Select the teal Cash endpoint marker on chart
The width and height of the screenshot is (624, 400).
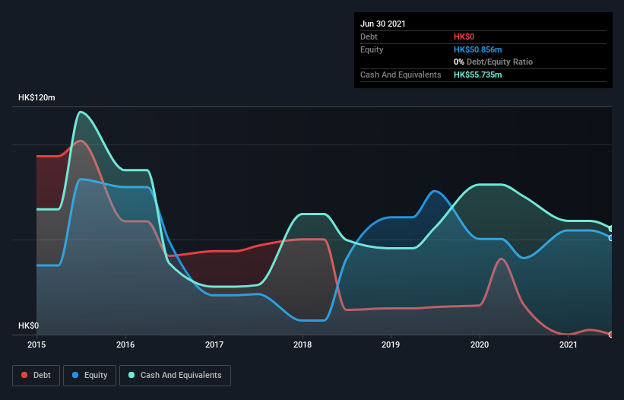click(611, 229)
